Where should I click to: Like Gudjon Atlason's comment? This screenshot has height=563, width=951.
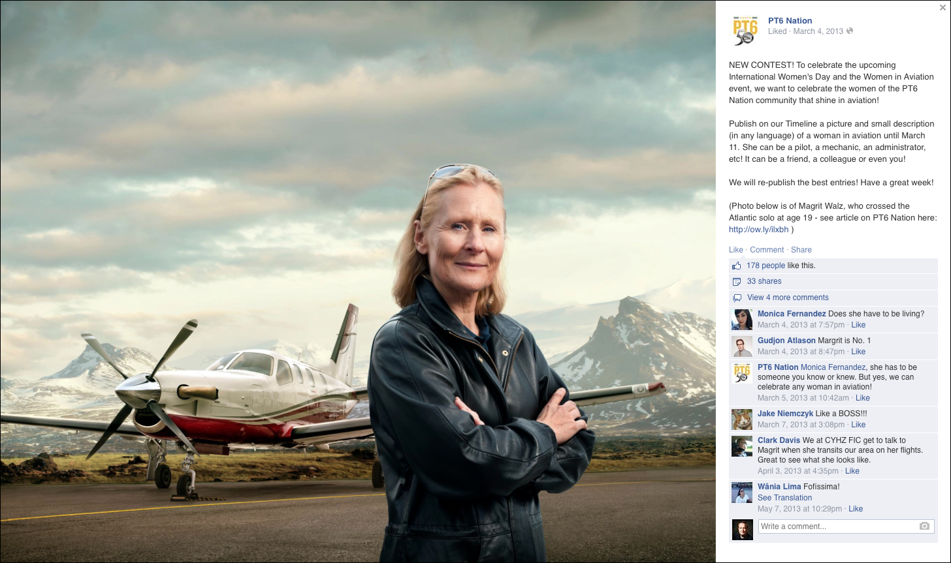(858, 352)
